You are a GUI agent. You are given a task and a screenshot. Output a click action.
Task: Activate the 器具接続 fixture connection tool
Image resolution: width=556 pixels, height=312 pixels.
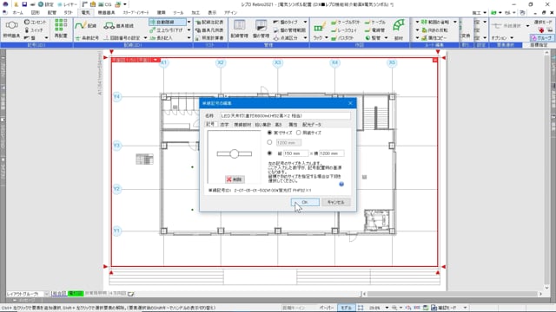119,26
